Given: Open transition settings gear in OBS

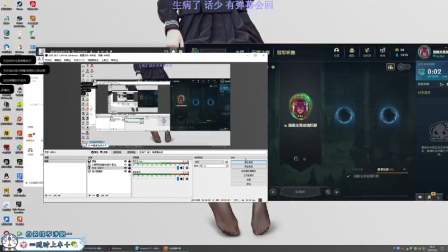Looking at the screenshot, I should pos(227,162).
